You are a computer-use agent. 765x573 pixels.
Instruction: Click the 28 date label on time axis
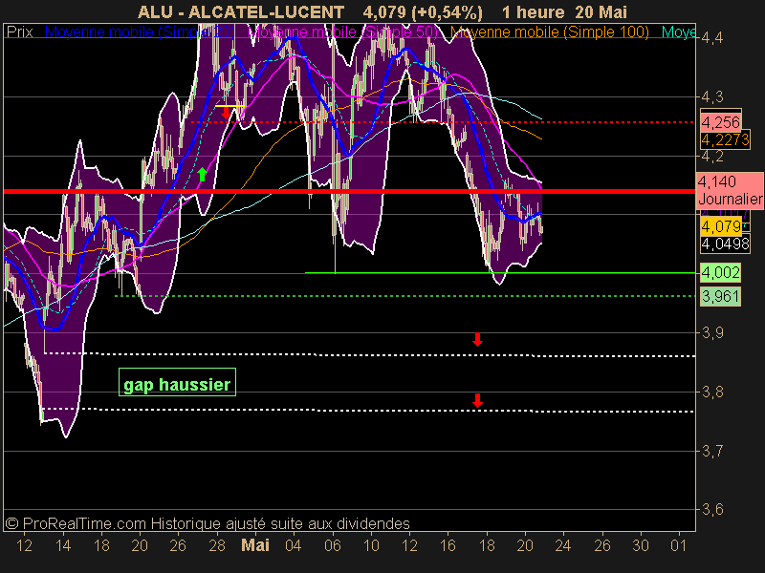pyautogui.click(x=217, y=544)
